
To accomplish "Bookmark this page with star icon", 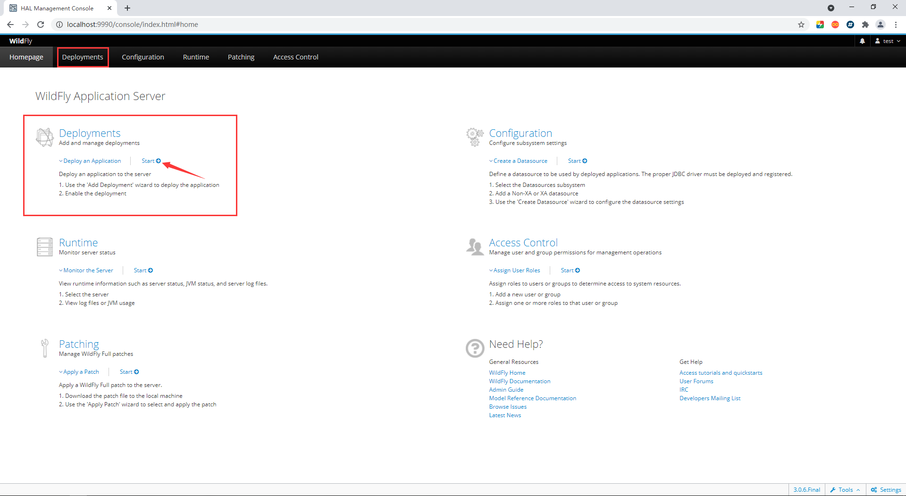I will (801, 25).
